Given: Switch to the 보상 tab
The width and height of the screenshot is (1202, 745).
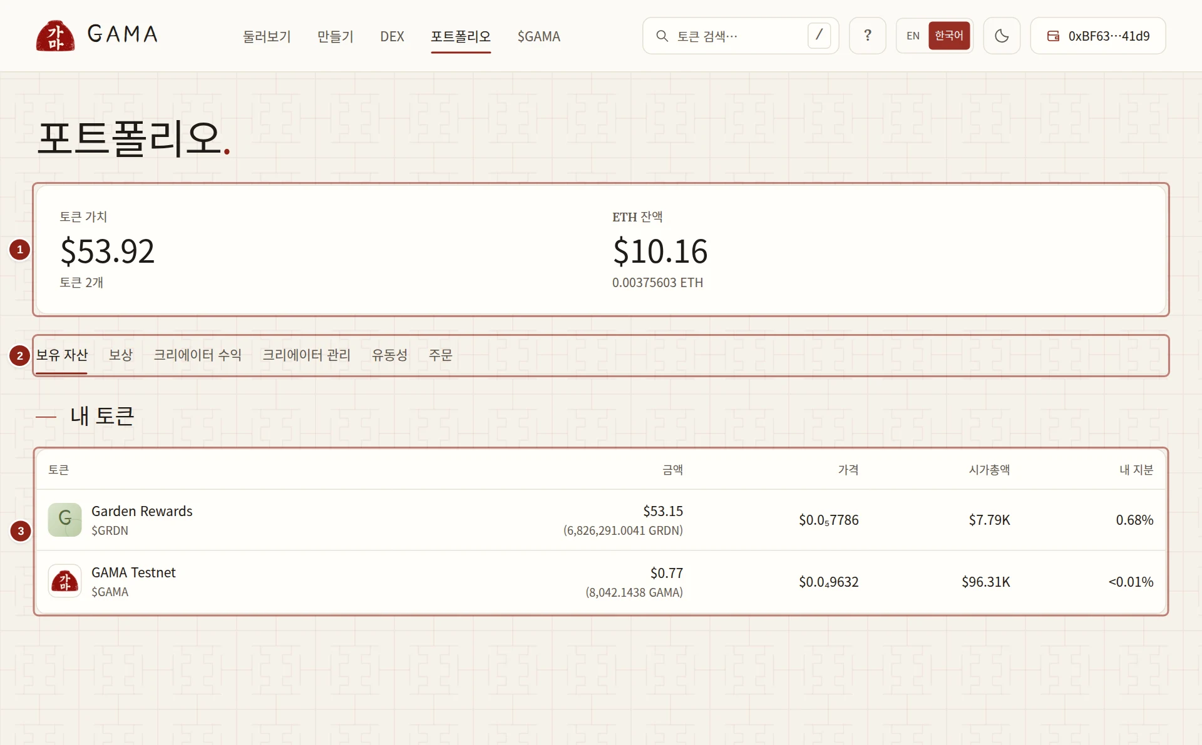Looking at the screenshot, I should pos(120,355).
